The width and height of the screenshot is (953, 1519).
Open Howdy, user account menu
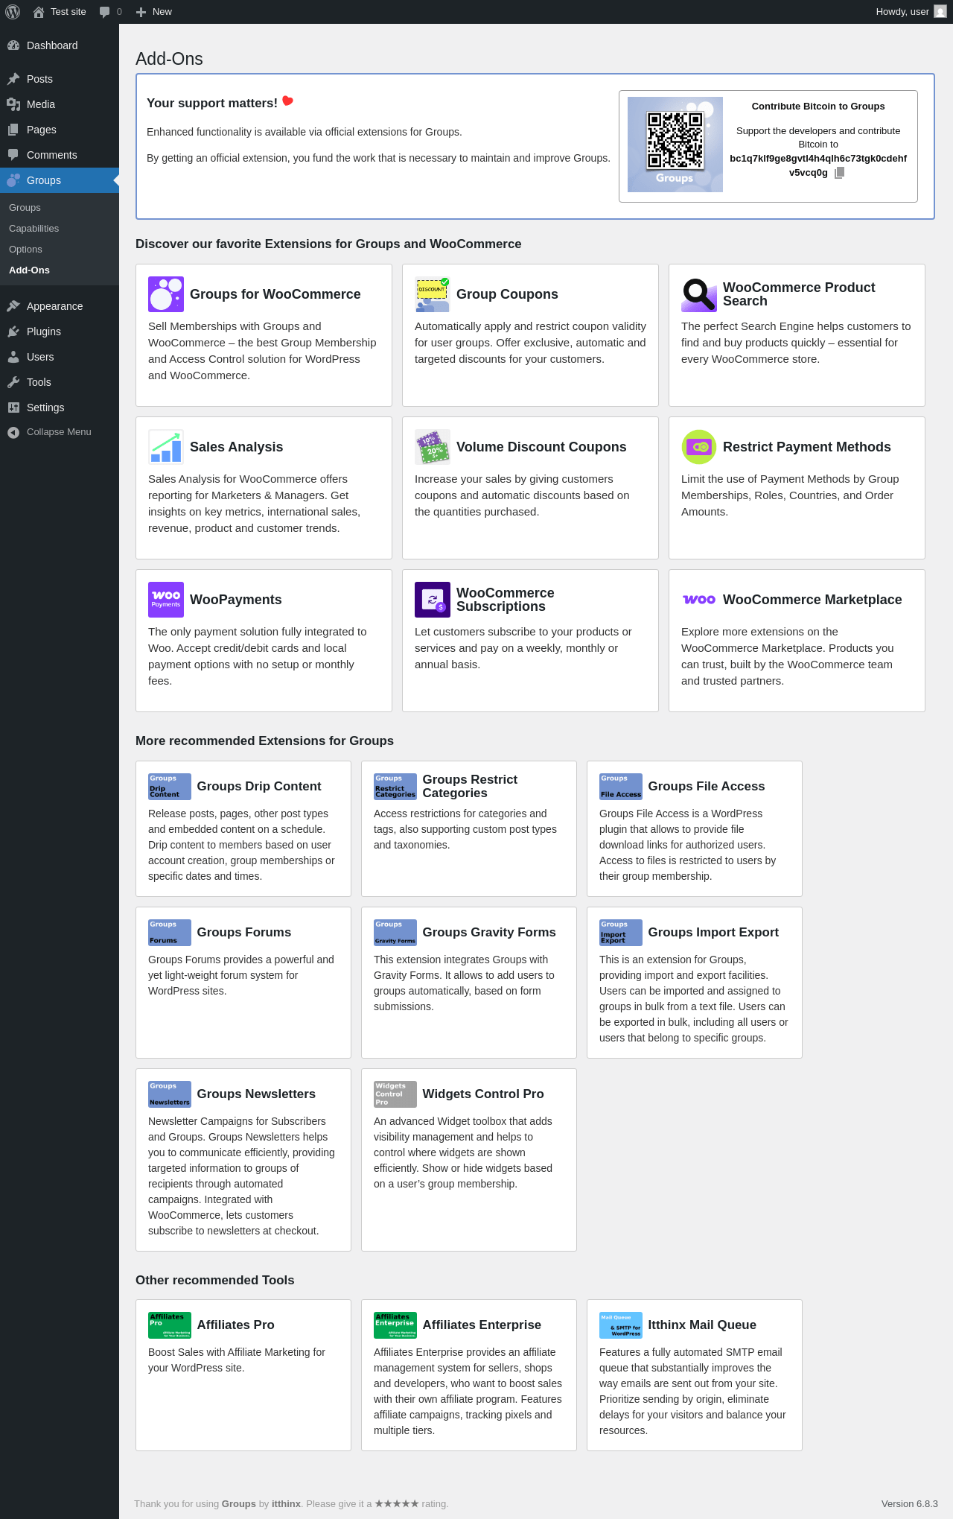[911, 12]
